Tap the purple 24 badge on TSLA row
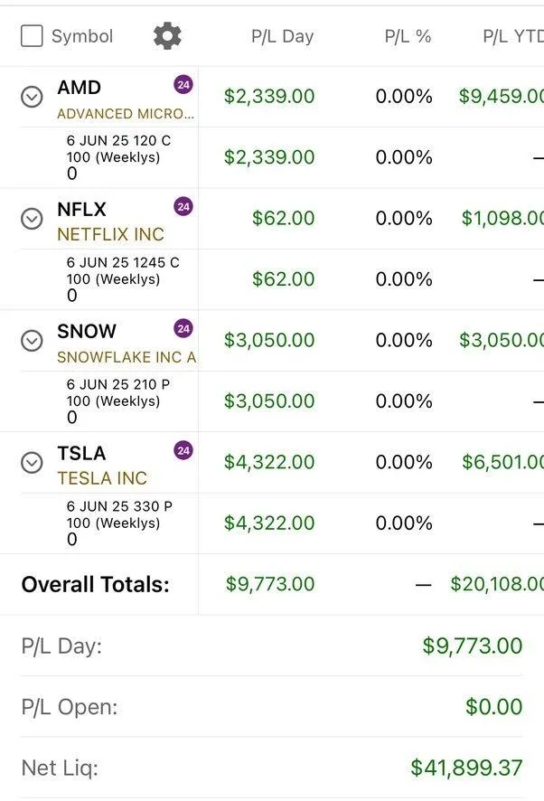Viewport: 544px width, 801px height. pyautogui.click(x=183, y=450)
